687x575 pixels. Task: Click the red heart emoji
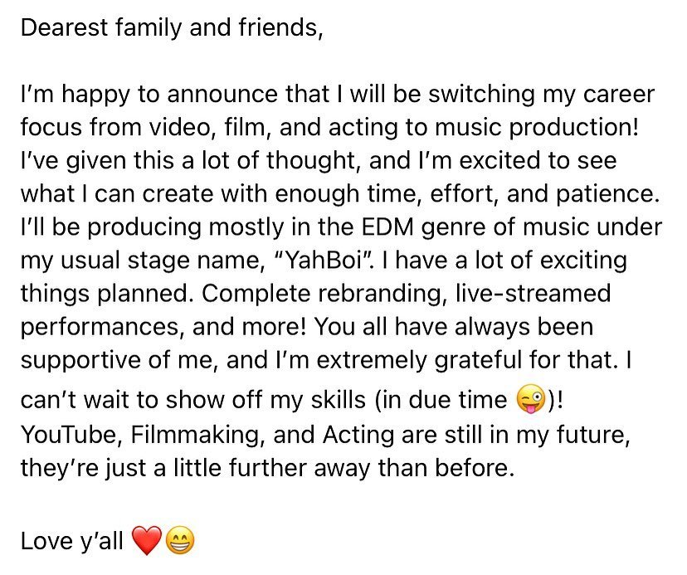[147, 540]
